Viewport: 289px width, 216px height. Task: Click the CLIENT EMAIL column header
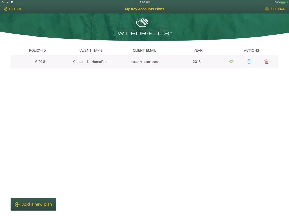(144, 50)
